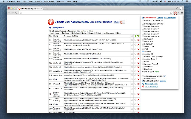The width and height of the screenshot is (191, 119).
Task: Check the Script filter checkbox
Action: 81,33
